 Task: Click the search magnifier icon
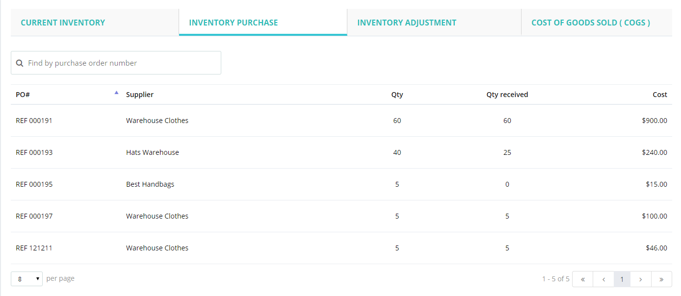pyautogui.click(x=20, y=63)
